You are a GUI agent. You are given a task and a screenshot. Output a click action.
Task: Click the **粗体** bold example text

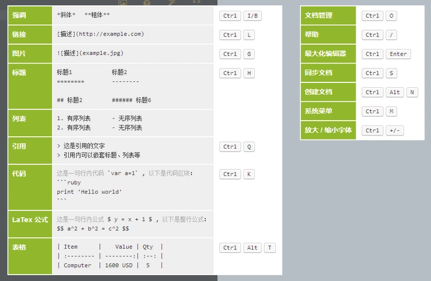97,15
